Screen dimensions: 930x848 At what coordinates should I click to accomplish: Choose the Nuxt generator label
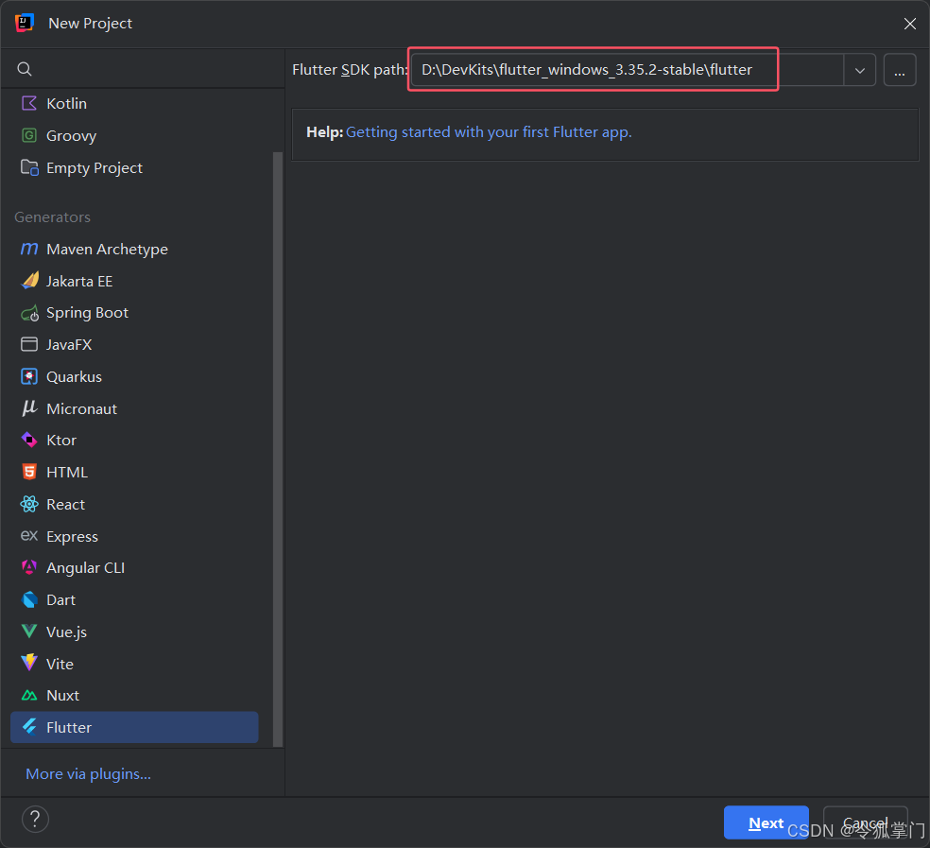click(x=63, y=695)
